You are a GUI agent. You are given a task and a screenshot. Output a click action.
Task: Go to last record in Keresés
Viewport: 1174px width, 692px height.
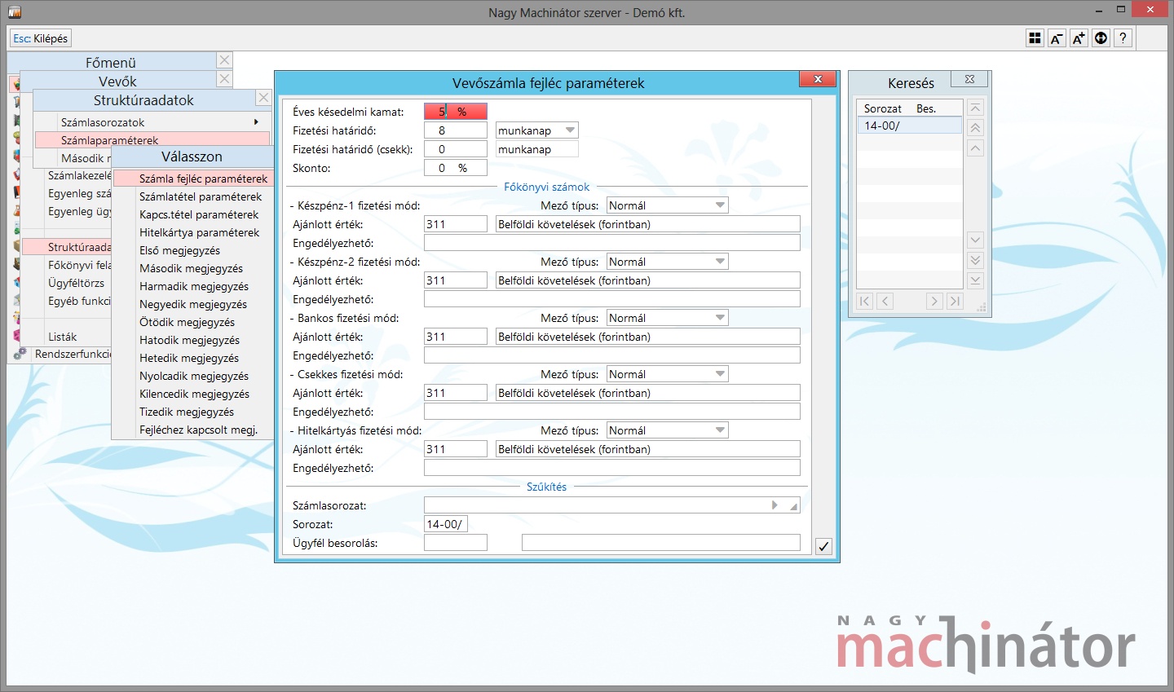coord(954,301)
